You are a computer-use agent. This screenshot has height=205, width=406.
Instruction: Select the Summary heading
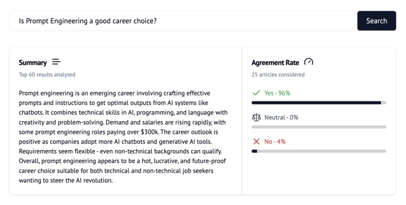pyautogui.click(x=33, y=62)
